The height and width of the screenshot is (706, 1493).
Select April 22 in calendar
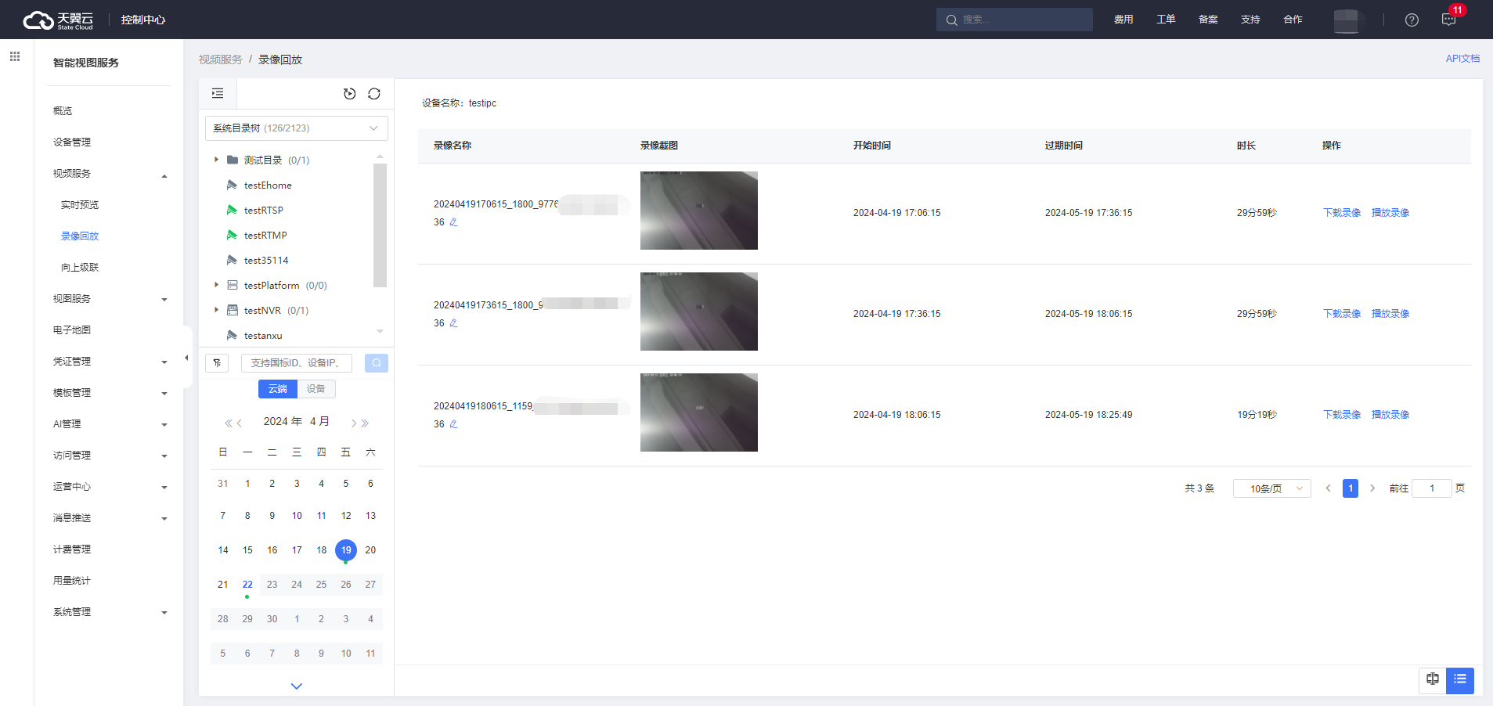(x=247, y=585)
